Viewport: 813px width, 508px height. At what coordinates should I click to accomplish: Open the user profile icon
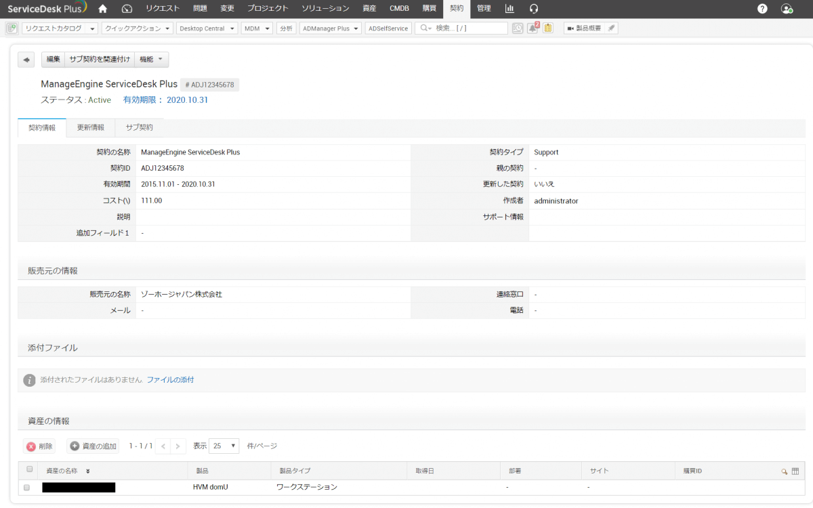787,9
